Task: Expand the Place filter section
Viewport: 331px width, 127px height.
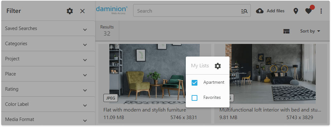Action: tap(85, 75)
